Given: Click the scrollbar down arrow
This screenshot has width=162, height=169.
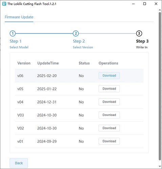Looking at the screenshot, I should (x=160, y=166).
